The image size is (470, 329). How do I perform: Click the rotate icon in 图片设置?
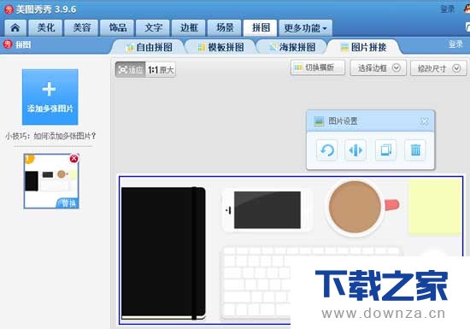click(326, 150)
